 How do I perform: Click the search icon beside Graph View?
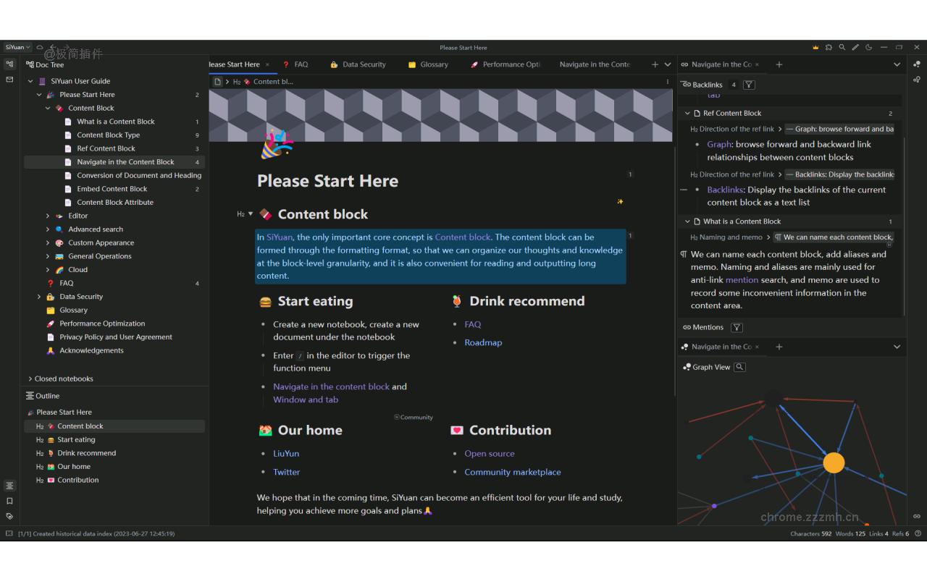coord(739,367)
